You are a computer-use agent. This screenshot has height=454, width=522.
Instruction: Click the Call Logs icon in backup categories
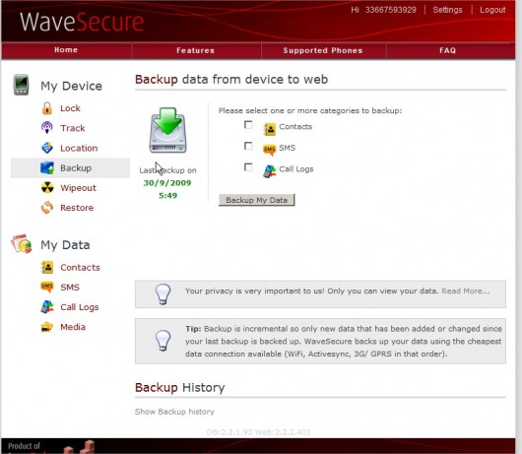269,171
